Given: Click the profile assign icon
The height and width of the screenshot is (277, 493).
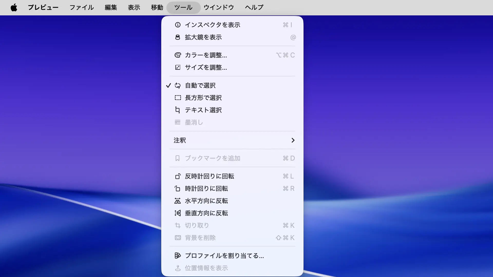Looking at the screenshot, I should coord(178,256).
